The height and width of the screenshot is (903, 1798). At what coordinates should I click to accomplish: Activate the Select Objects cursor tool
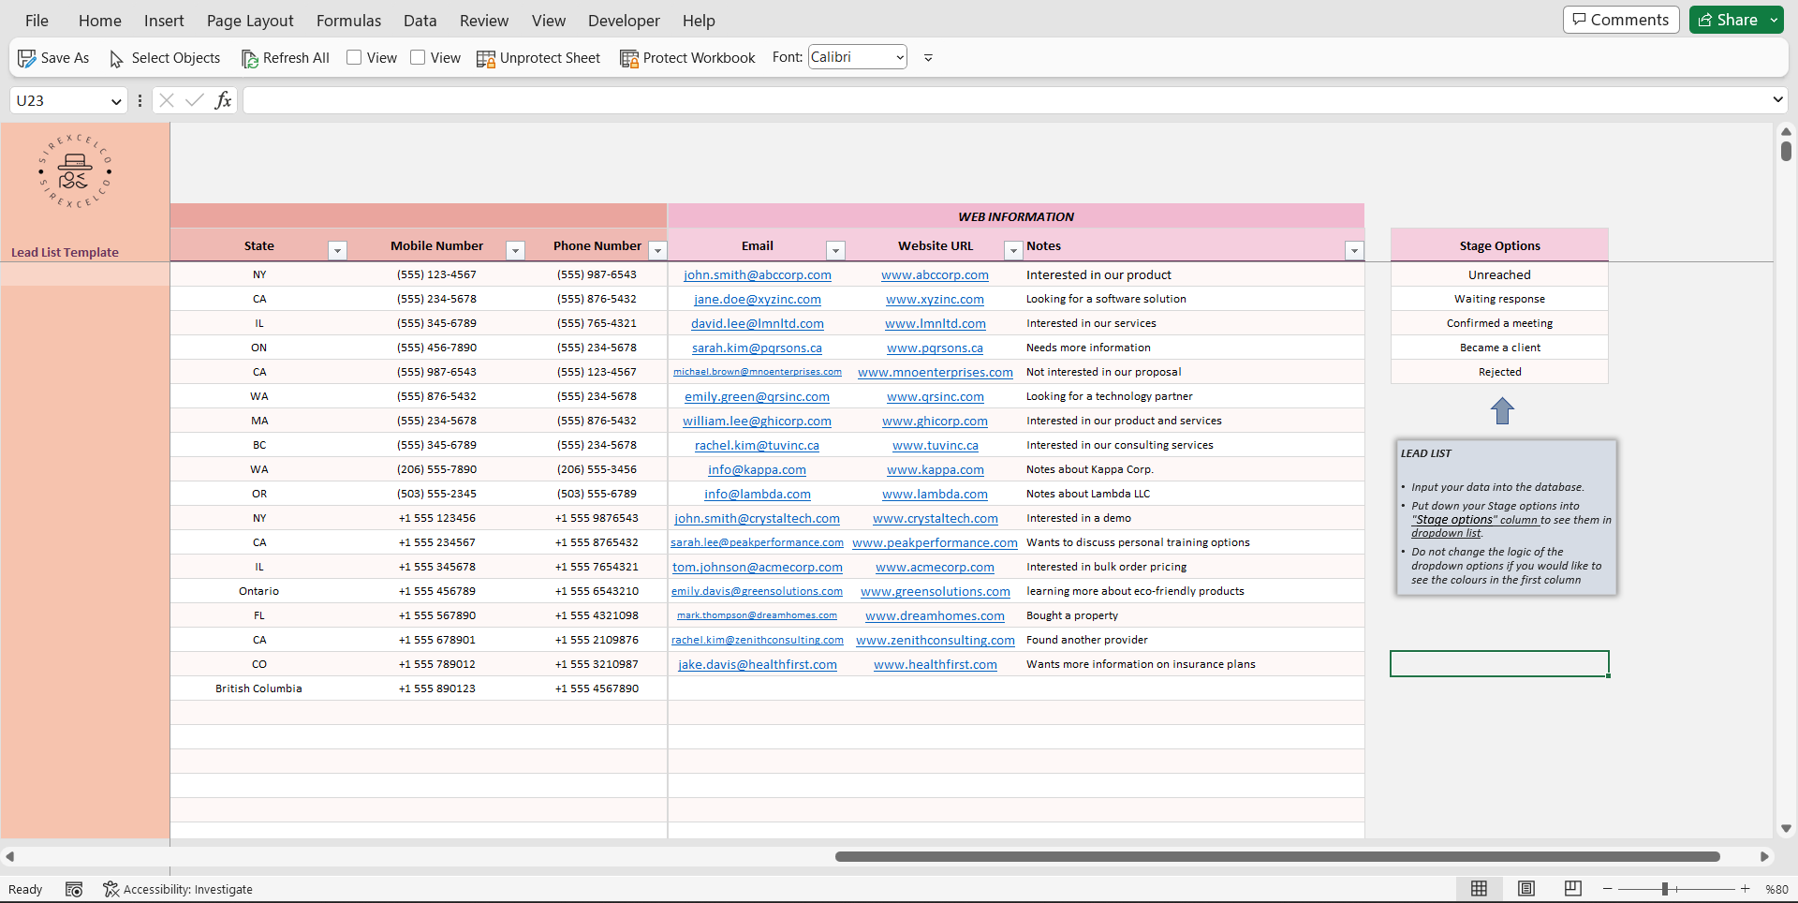pyautogui.click(x=116, y=59)
